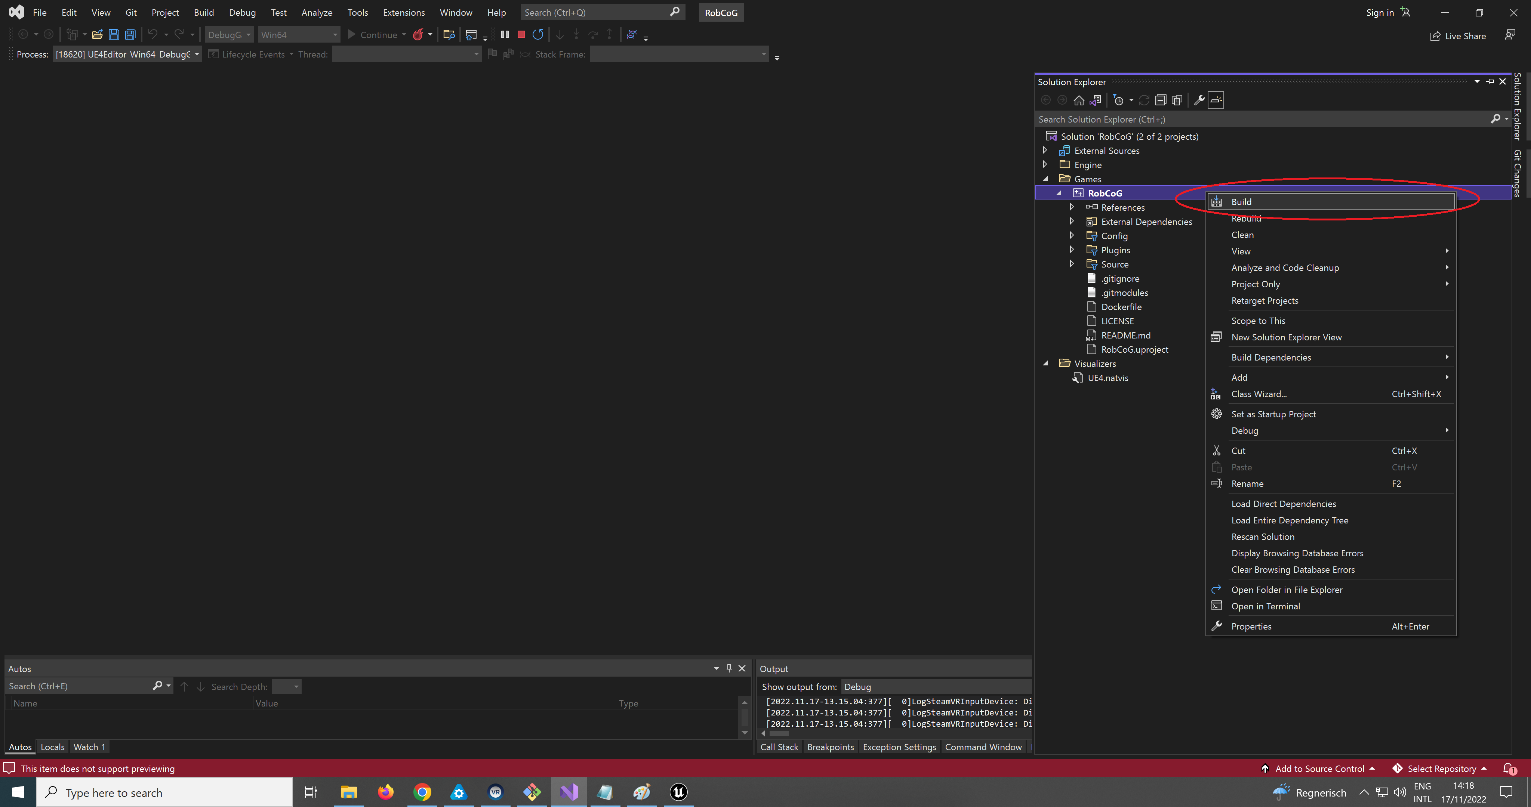Toggle Show All Files in Solution Explorer
Viewport: 1531px width, 807px height.
click(x=1177, y=100)
